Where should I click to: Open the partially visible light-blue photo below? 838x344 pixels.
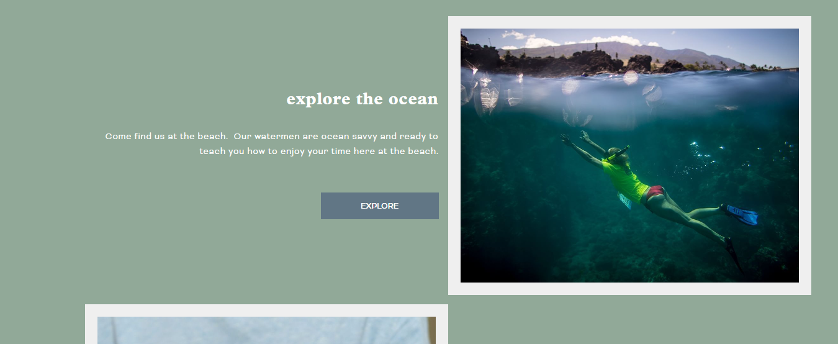coord(266,330)
